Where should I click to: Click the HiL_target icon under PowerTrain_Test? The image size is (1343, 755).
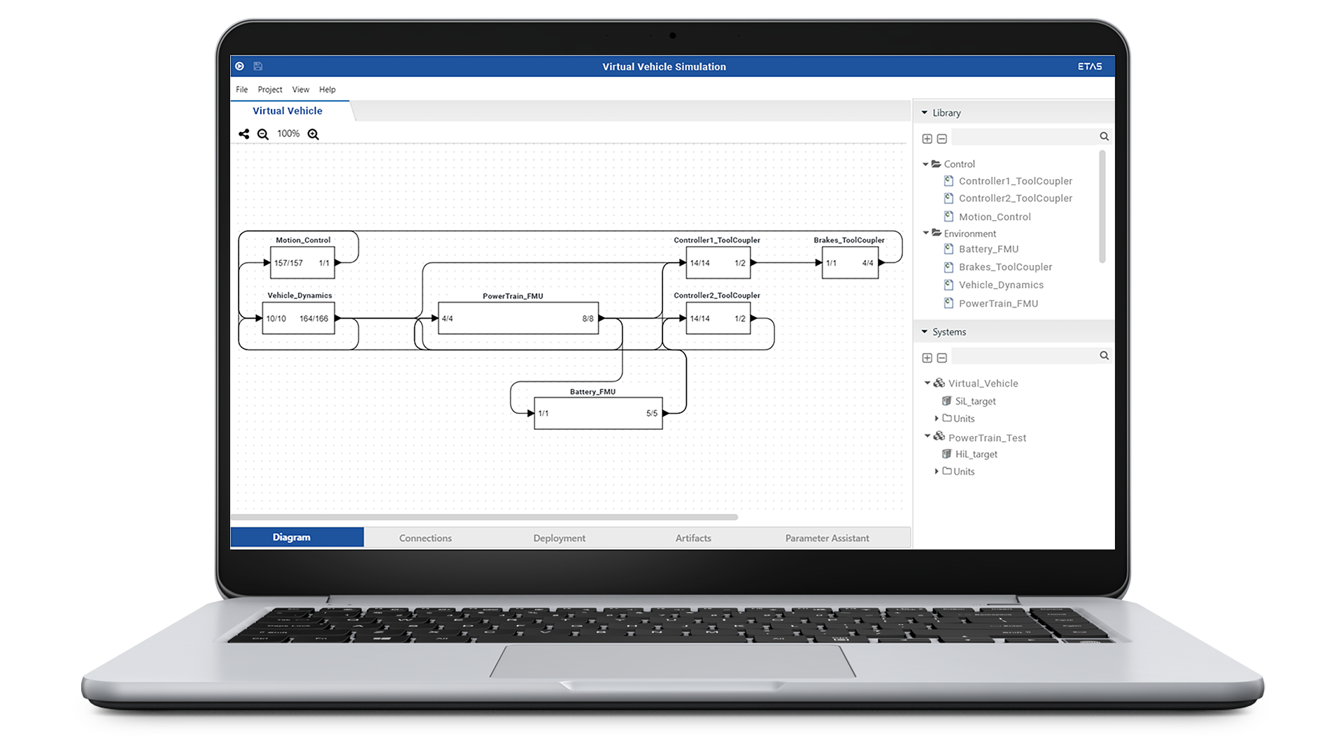948,454
